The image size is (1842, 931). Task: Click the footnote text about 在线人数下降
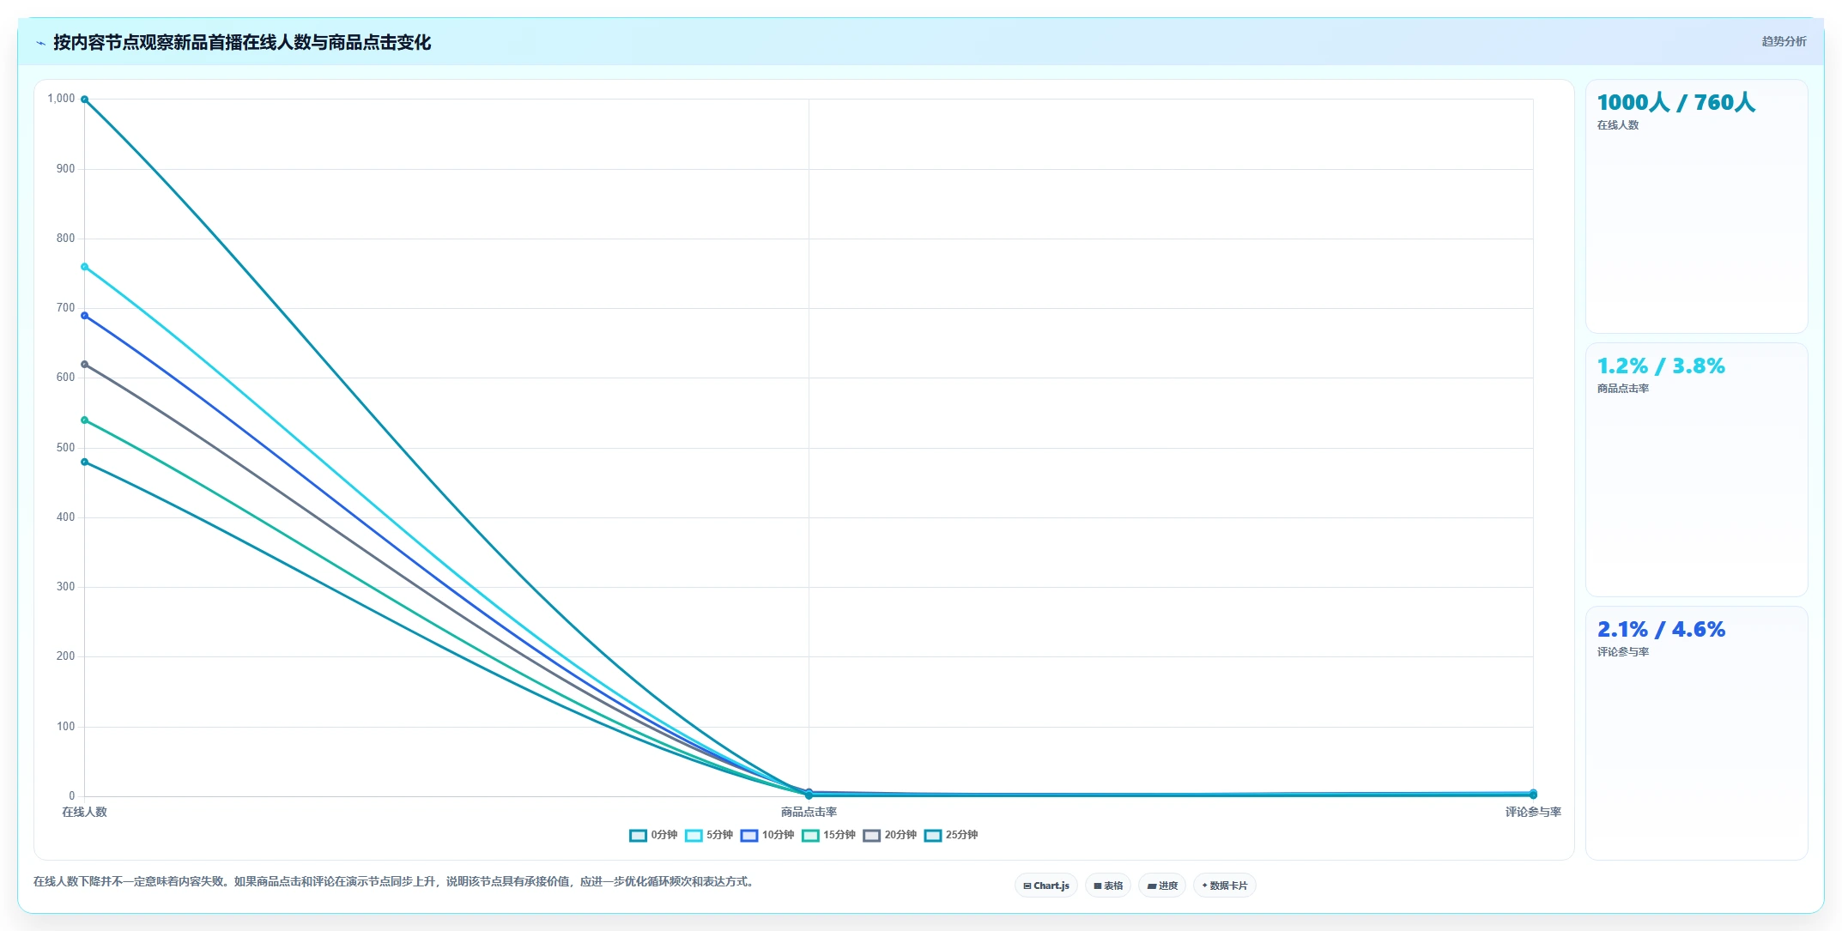tap(395, 881)
